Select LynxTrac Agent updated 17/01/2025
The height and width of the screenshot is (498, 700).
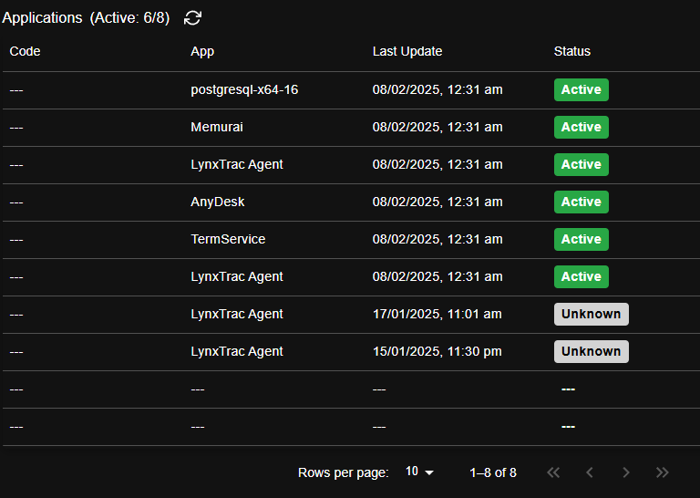click(237, 314)
